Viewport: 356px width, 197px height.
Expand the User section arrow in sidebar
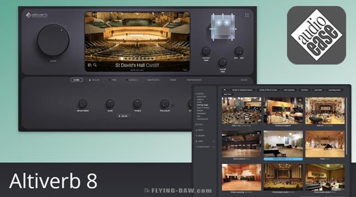214,141
